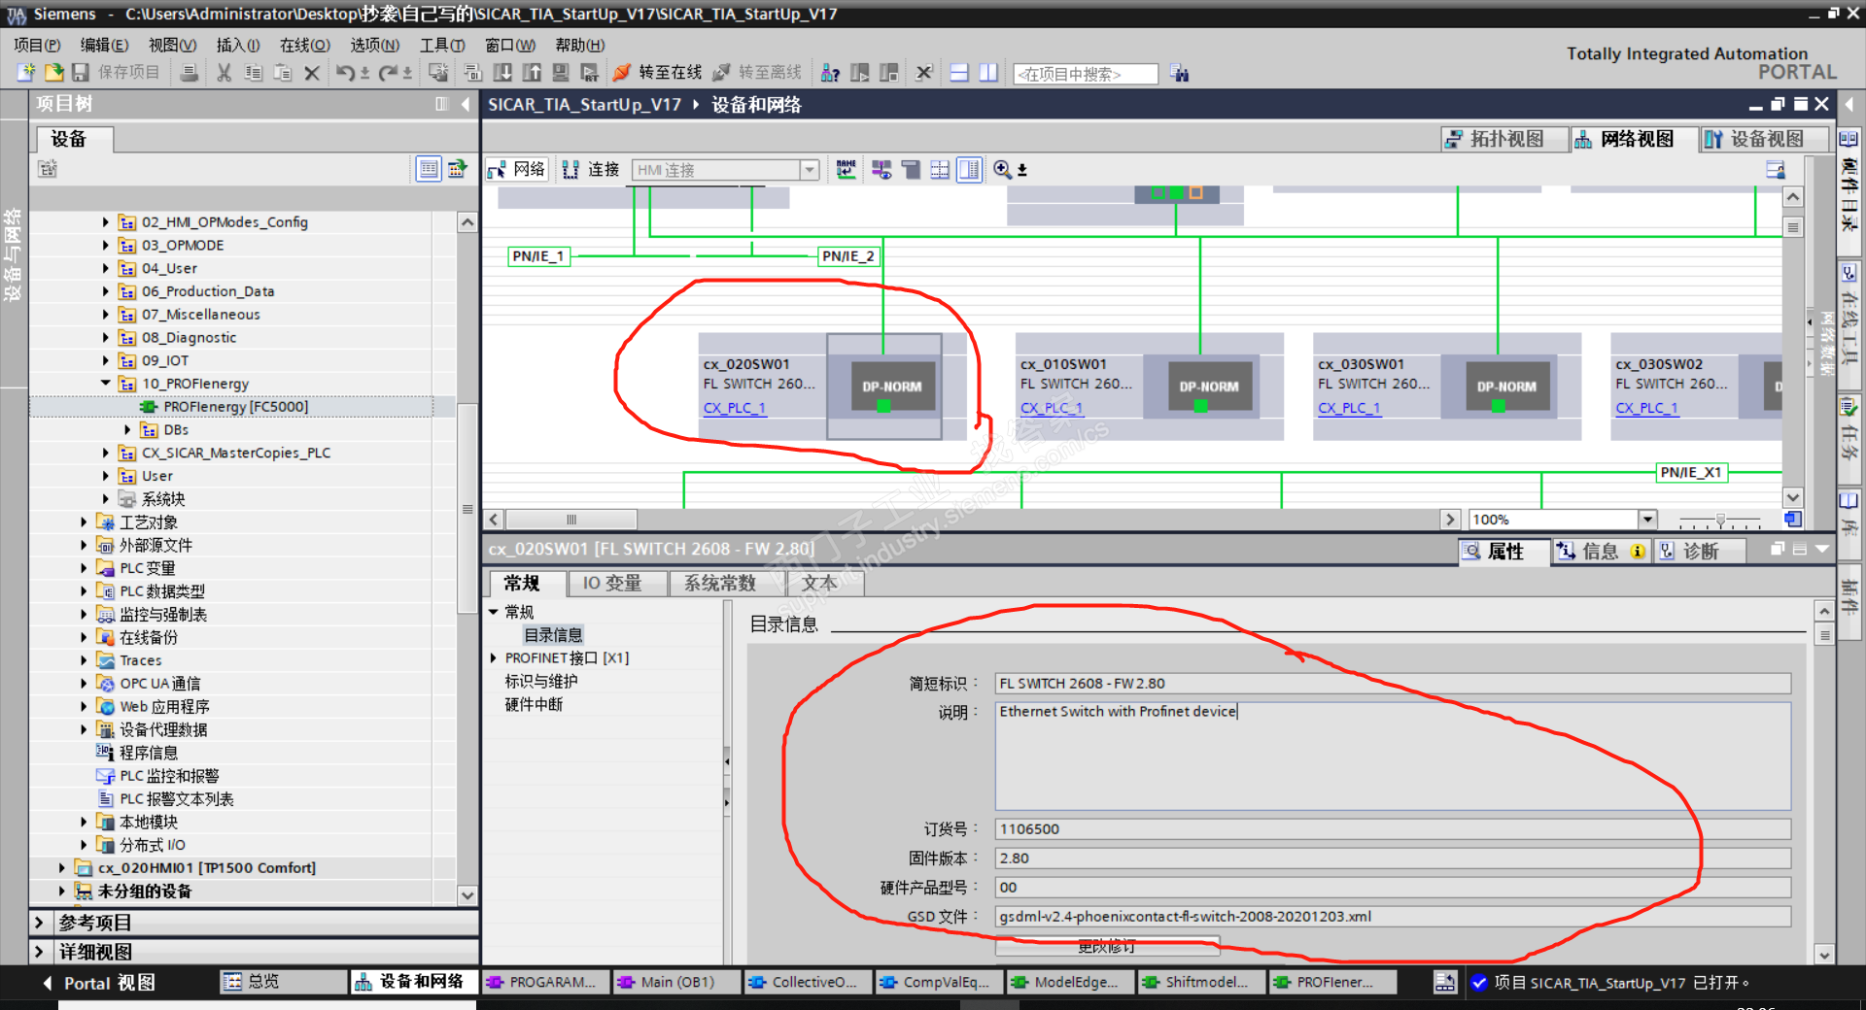
Task: Click the Cross-references toolbar icon
Action: (924, 73)
